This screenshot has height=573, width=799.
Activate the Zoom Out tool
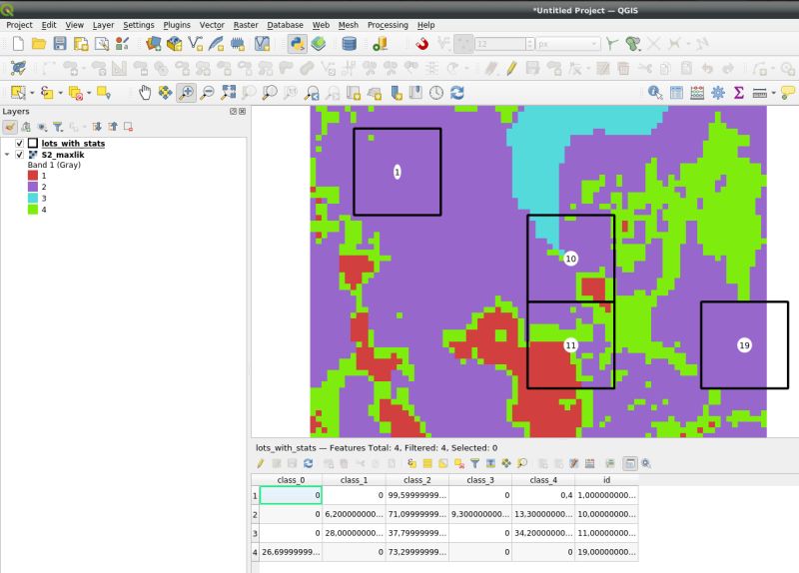pos(208,93)
